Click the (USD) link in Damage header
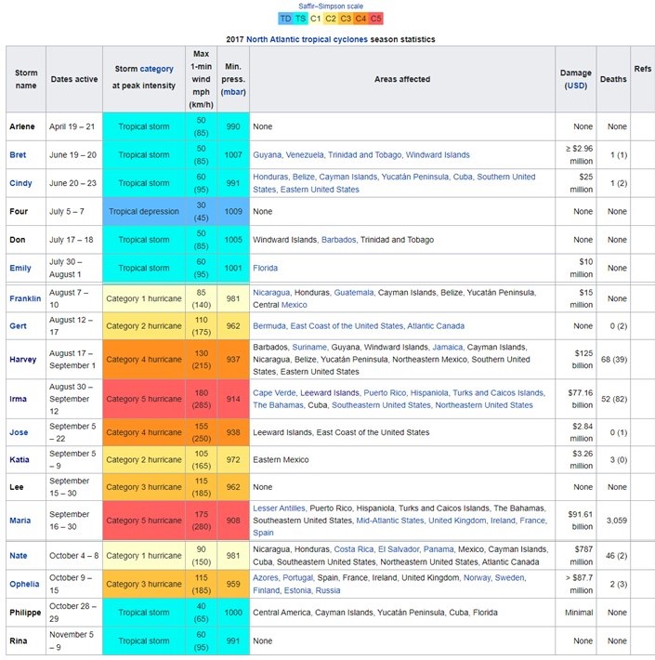The height and width of the screenshot is (660, 655). (x=575, y=86)
